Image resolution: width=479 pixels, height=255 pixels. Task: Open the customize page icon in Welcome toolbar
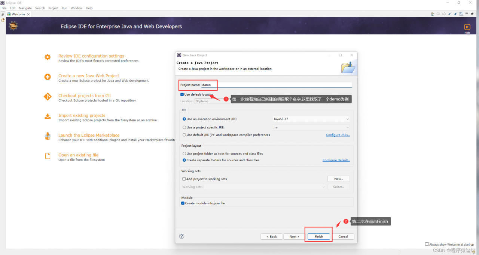tap(461, 14)
